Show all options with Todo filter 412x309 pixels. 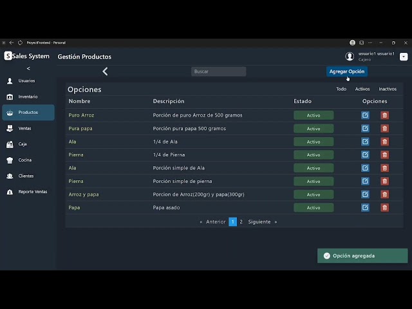coord(341,89)
